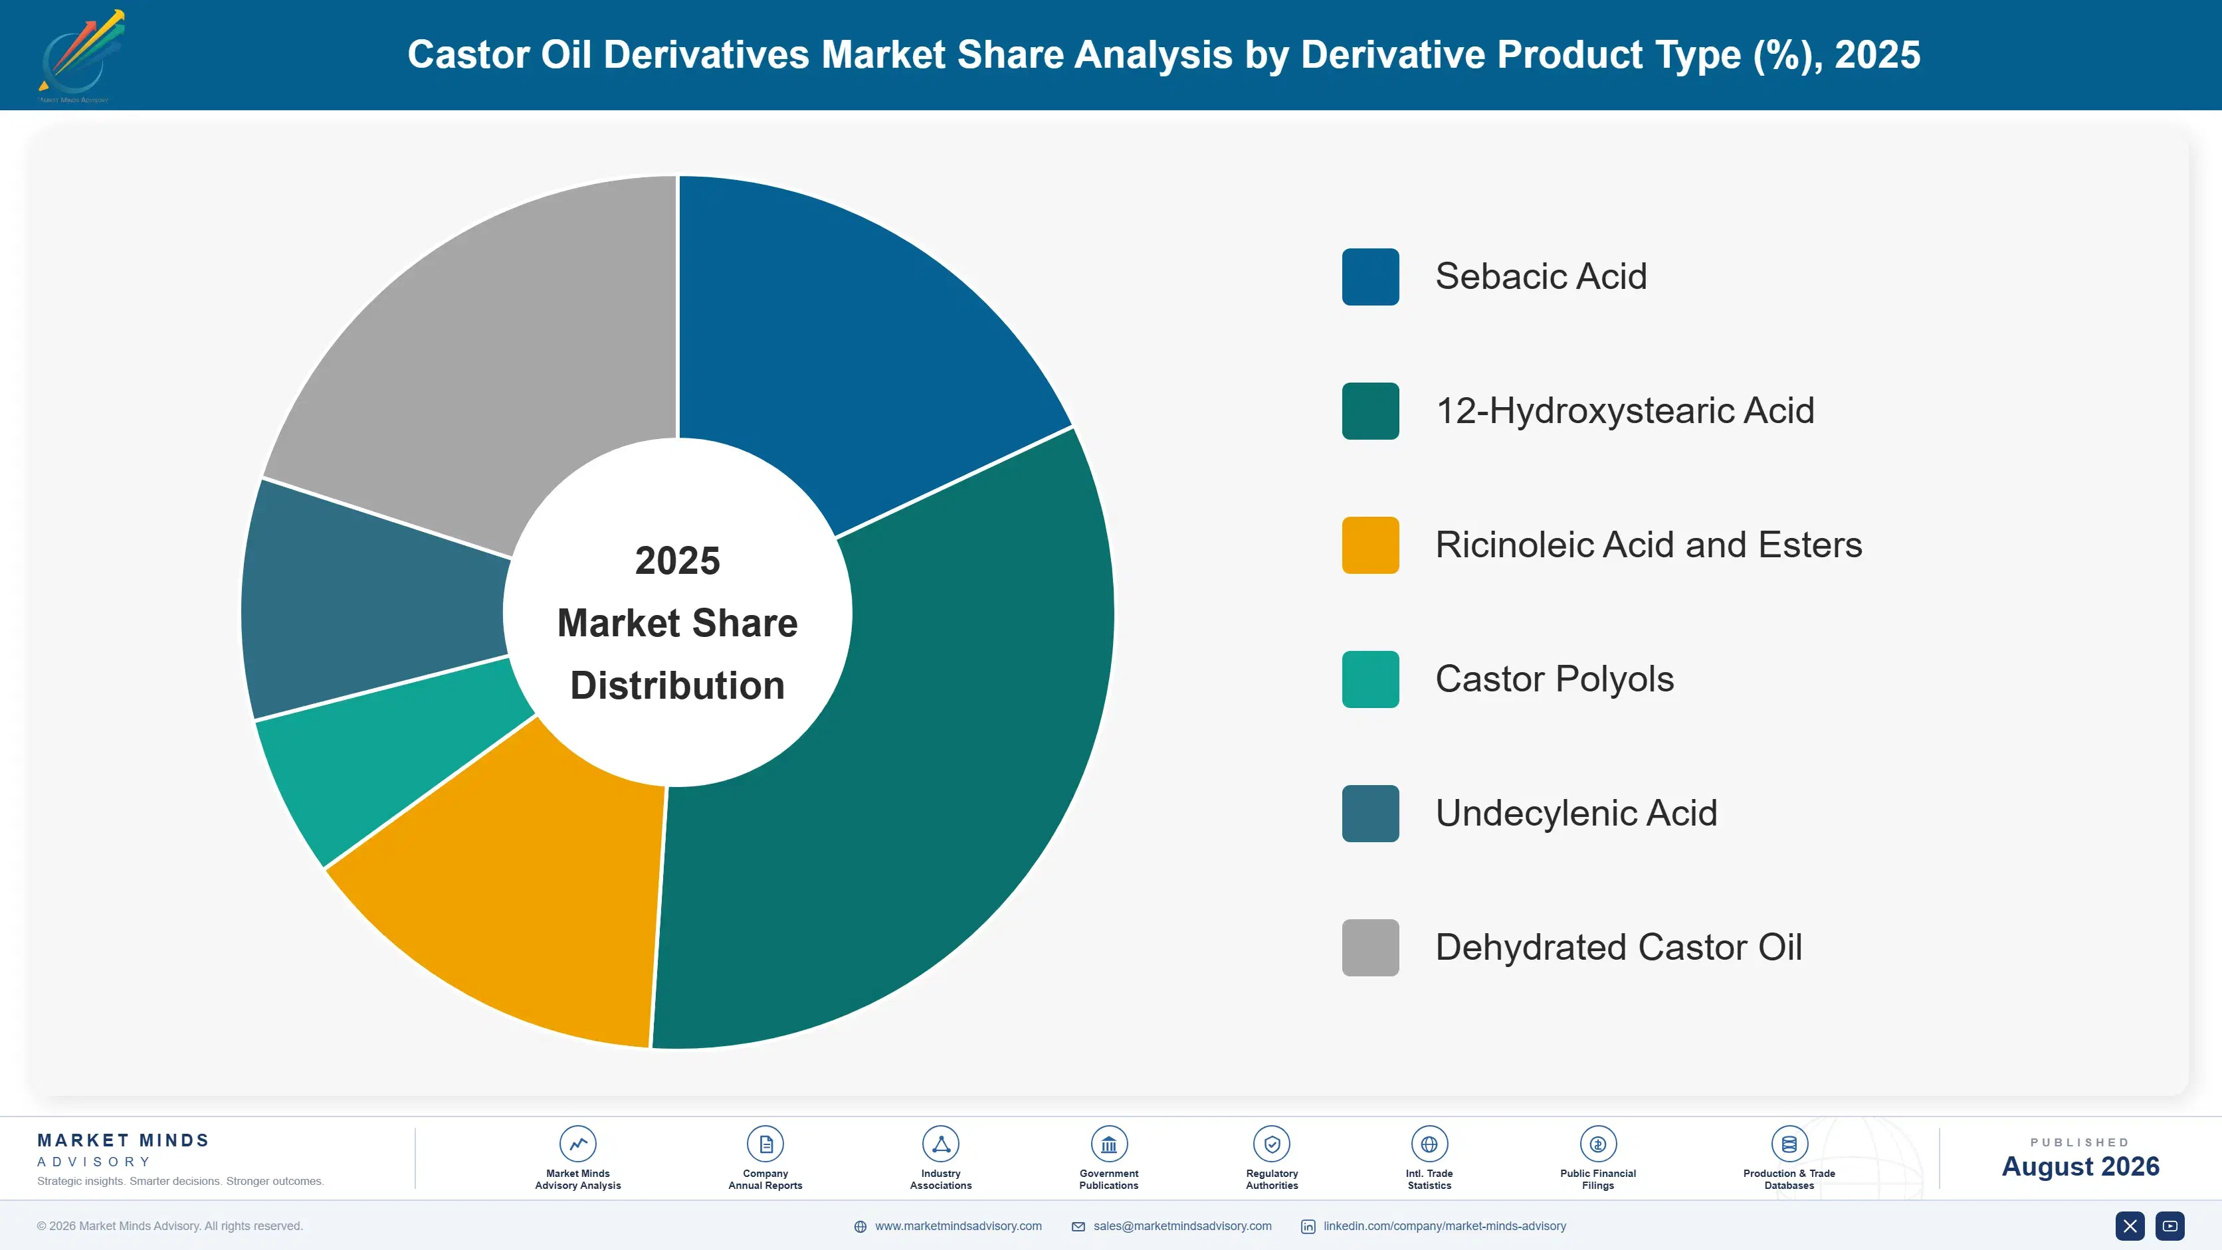Click the Government Publications icon
The image size is (2222, 1250).
point(1108,1144)
